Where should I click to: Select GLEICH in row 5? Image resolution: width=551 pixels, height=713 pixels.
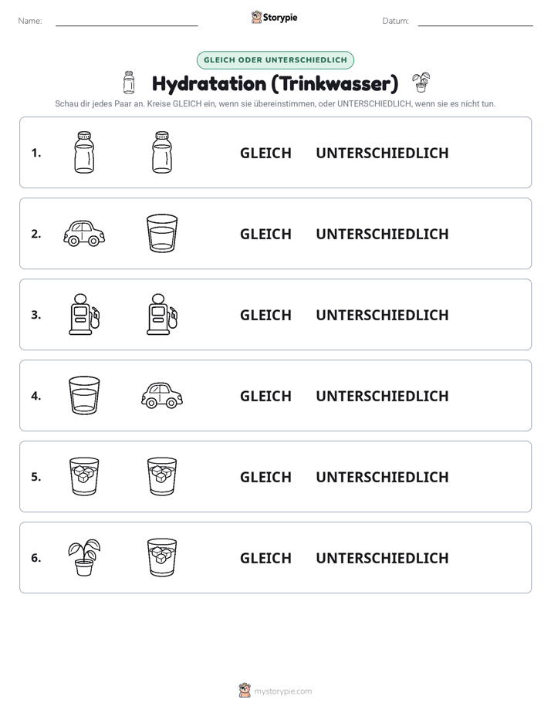pos(265,477)
